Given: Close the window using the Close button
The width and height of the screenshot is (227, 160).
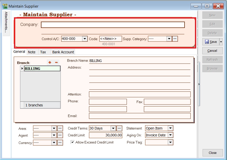Looking at the screenshot, I should pyautogui.click(x=212, y=153).
